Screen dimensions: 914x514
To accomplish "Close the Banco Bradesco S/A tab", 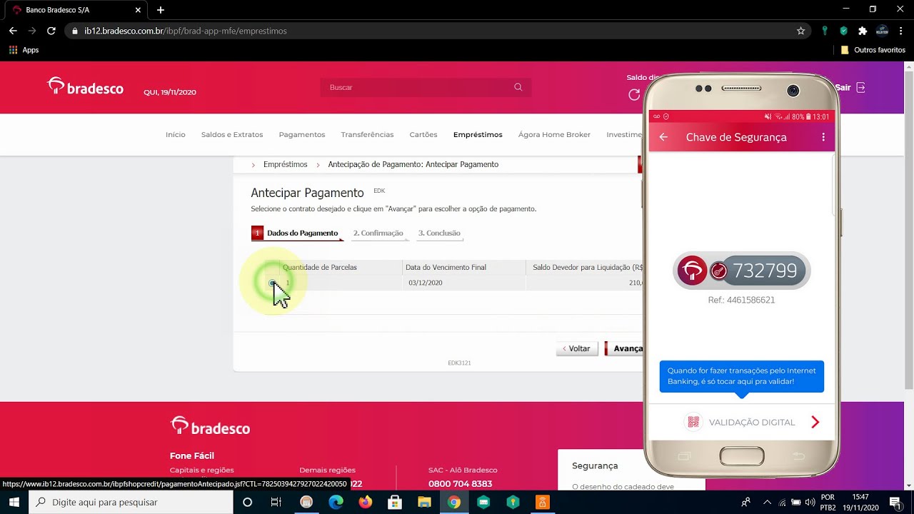I will 139,10.
